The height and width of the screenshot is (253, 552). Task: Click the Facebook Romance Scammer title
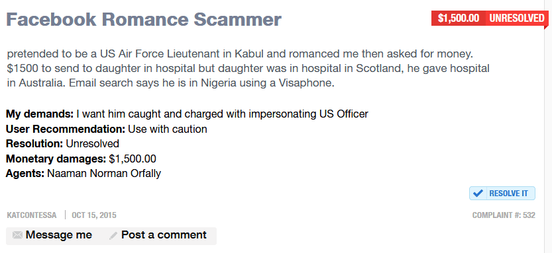[x=144, y=19]
